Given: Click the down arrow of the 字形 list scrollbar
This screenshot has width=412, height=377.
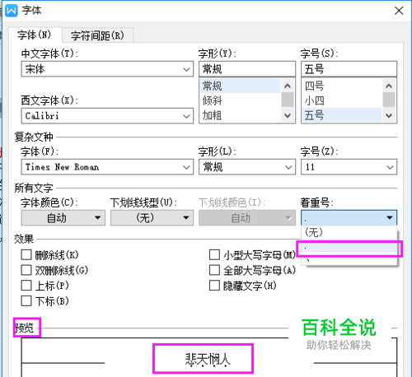Looking at the screenshot, I should [x=288, y=115].
